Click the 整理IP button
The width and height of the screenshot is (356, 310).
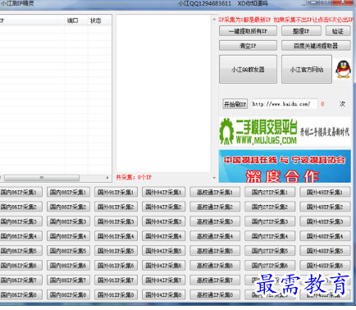(301, 31)
